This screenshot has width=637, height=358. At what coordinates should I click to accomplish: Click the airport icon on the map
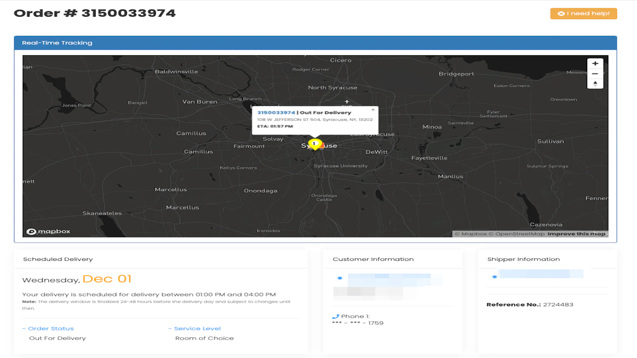pyautogui.click(x=347, y=102)
